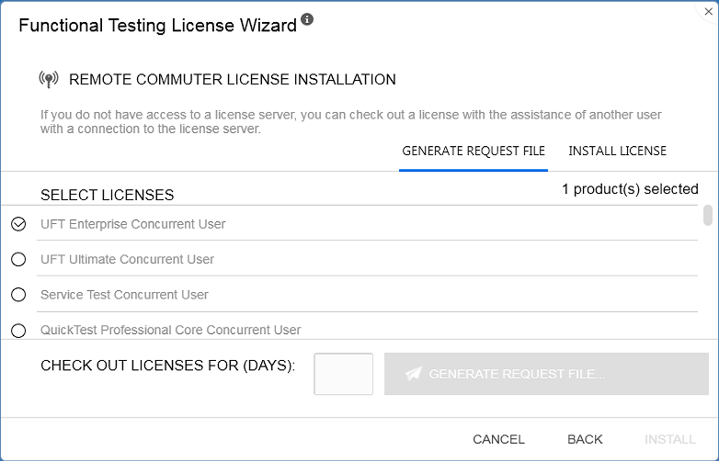Close the License Wizard dialog with X
Viewport: 719px width, 461px height.
click(x=709, y=12)
